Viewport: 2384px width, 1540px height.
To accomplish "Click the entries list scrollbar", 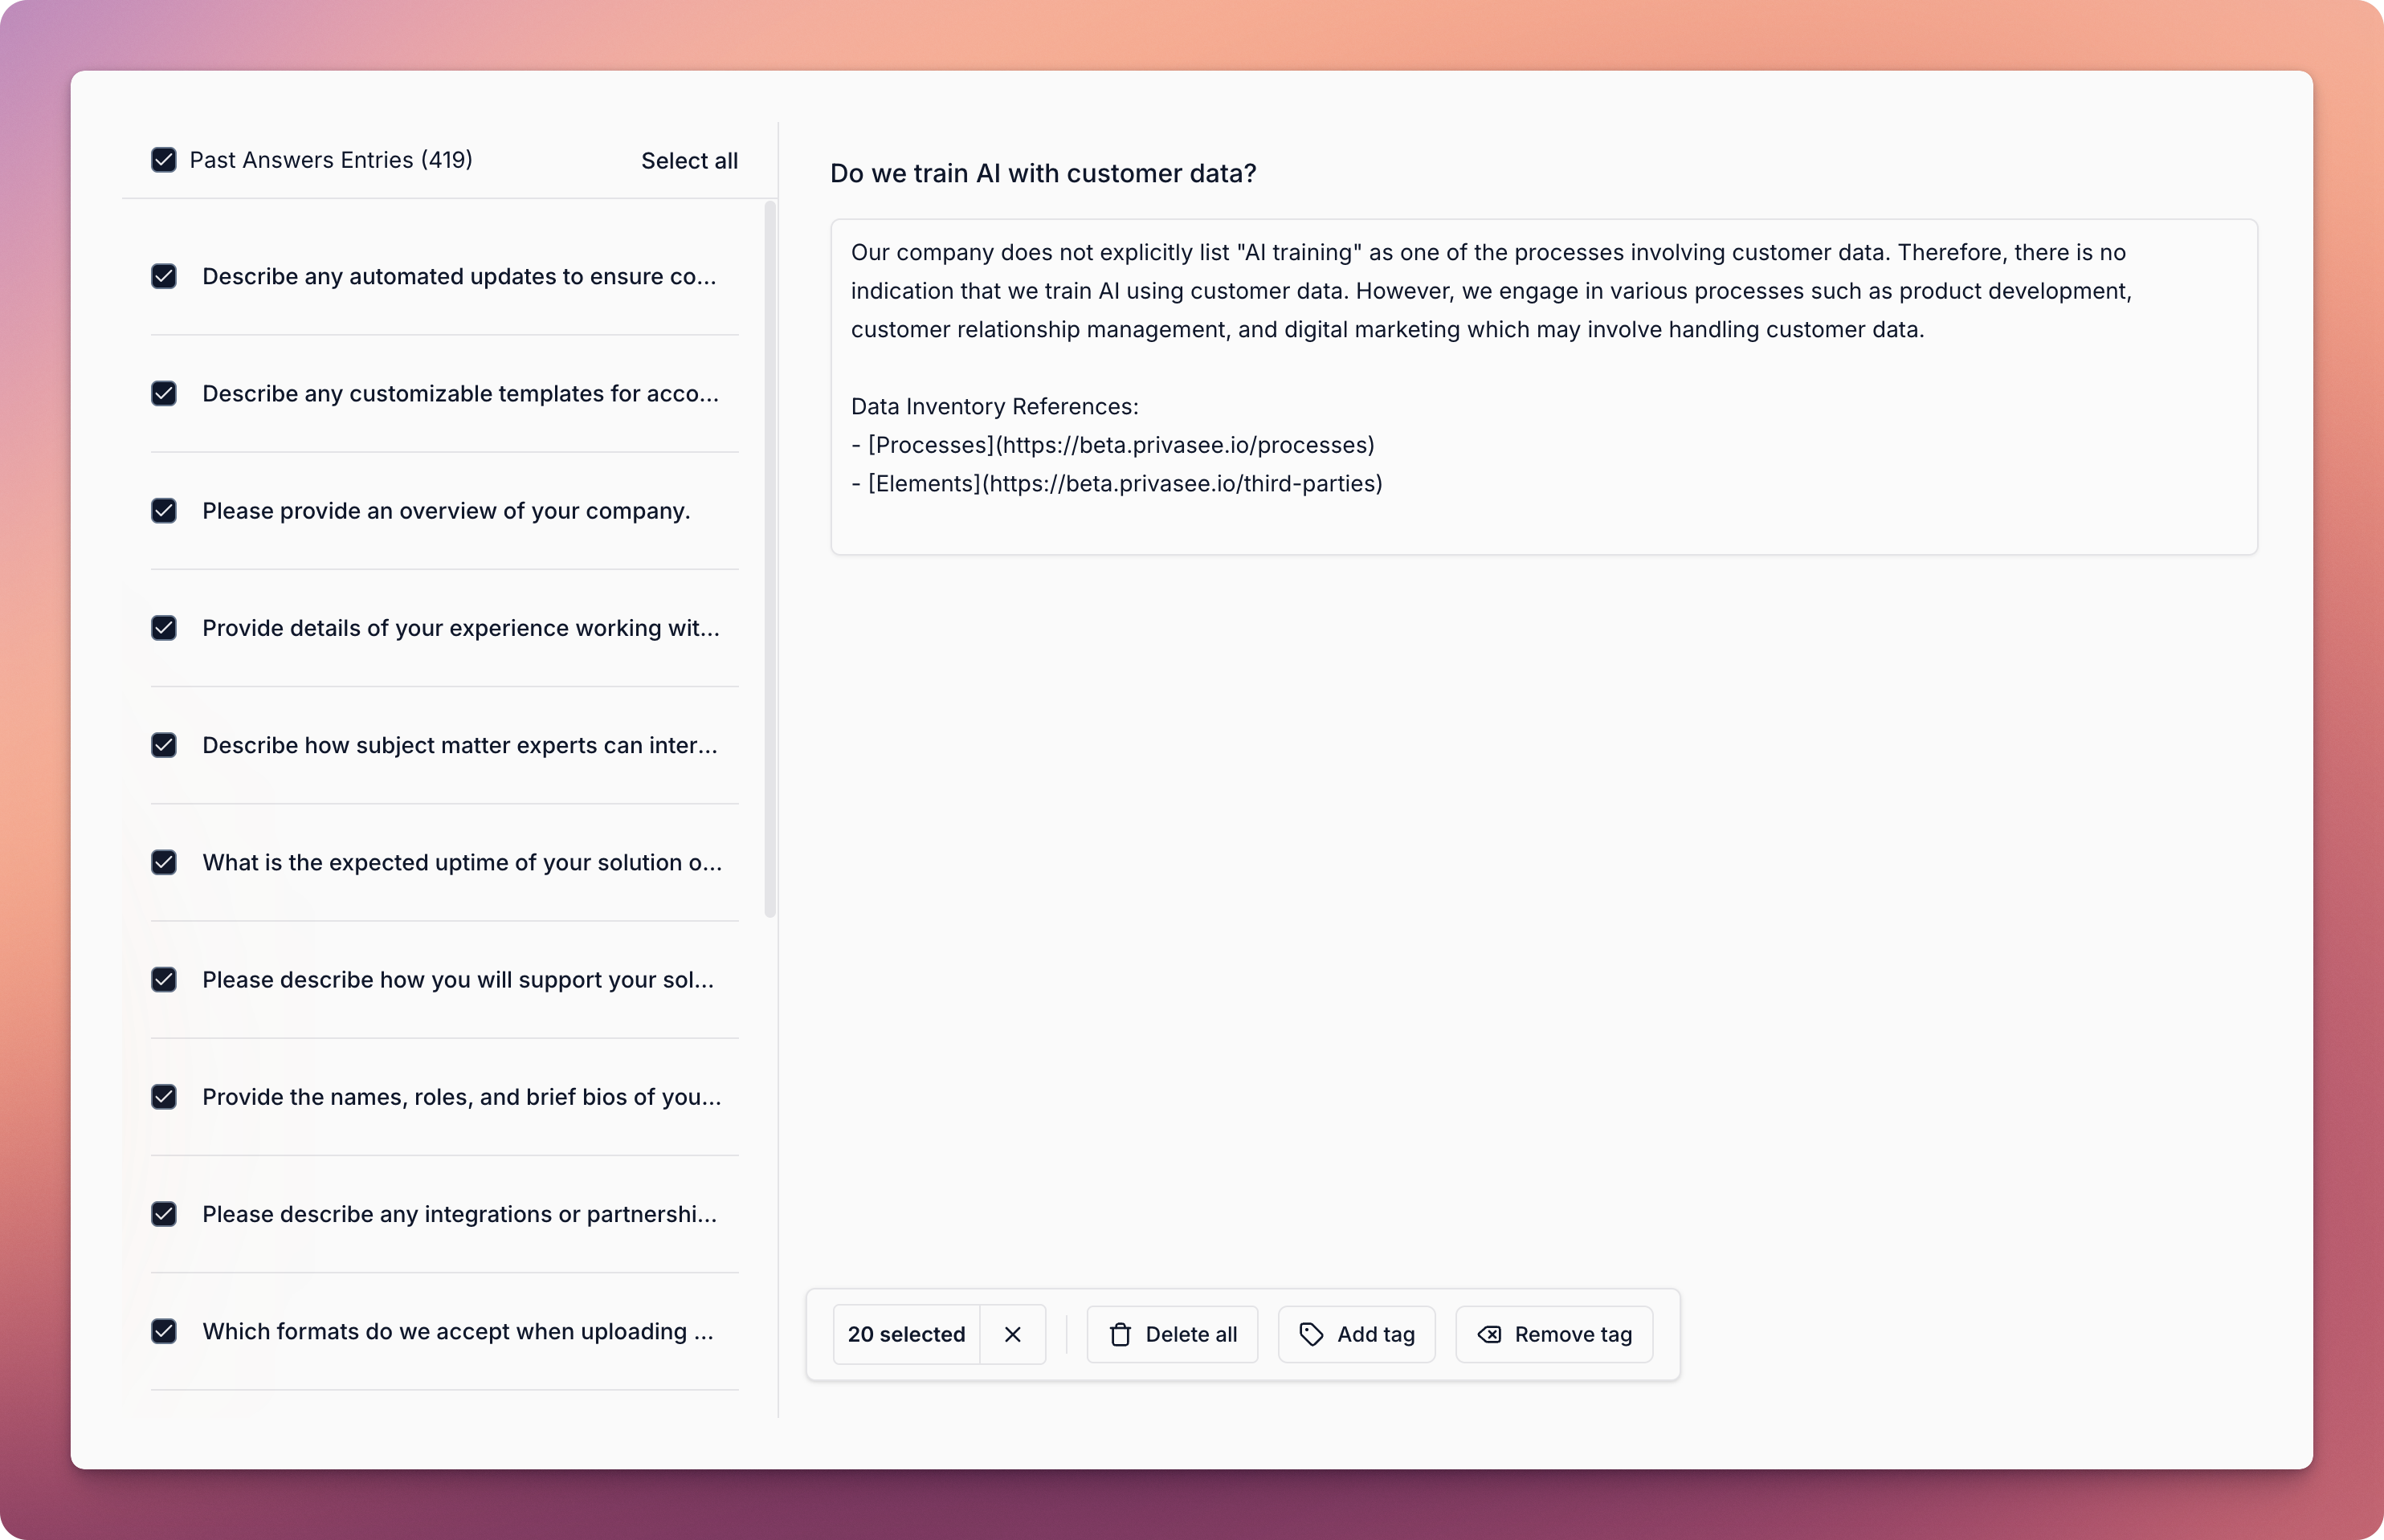I will tap(769, 559).
